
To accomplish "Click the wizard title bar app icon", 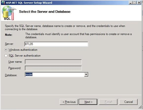I will (x=3, y=3).
